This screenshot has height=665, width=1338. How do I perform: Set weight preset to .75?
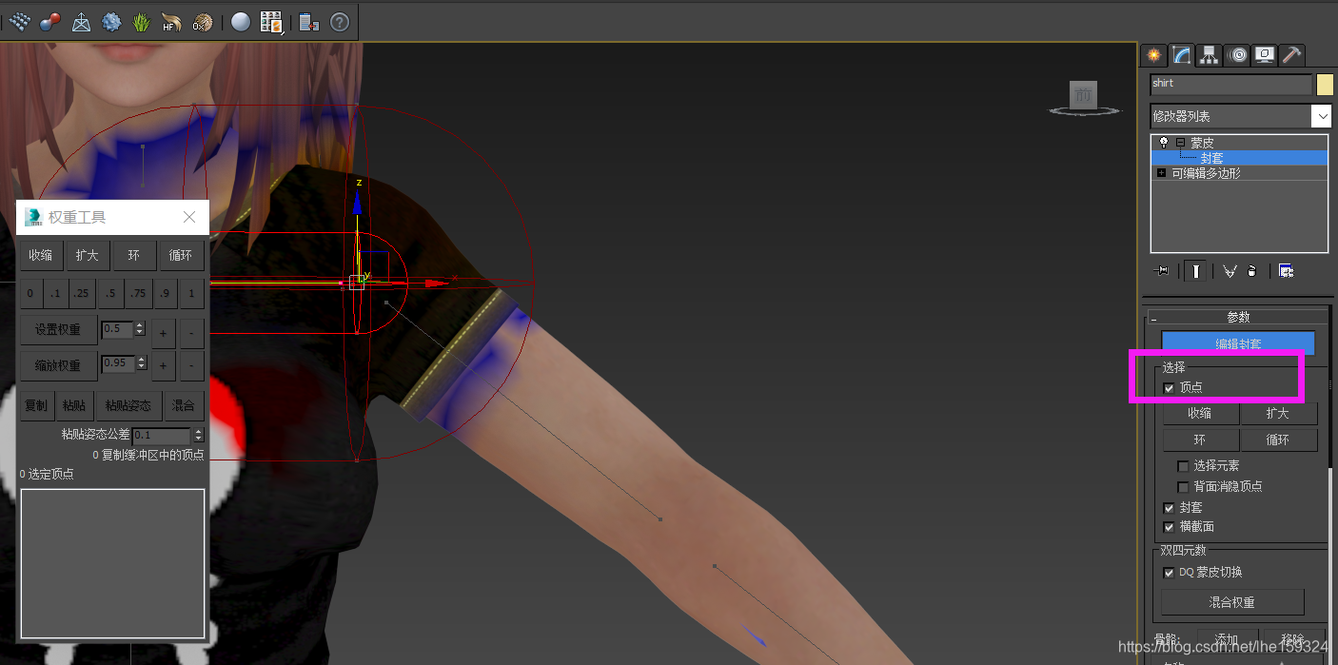[x=138, y=294]
